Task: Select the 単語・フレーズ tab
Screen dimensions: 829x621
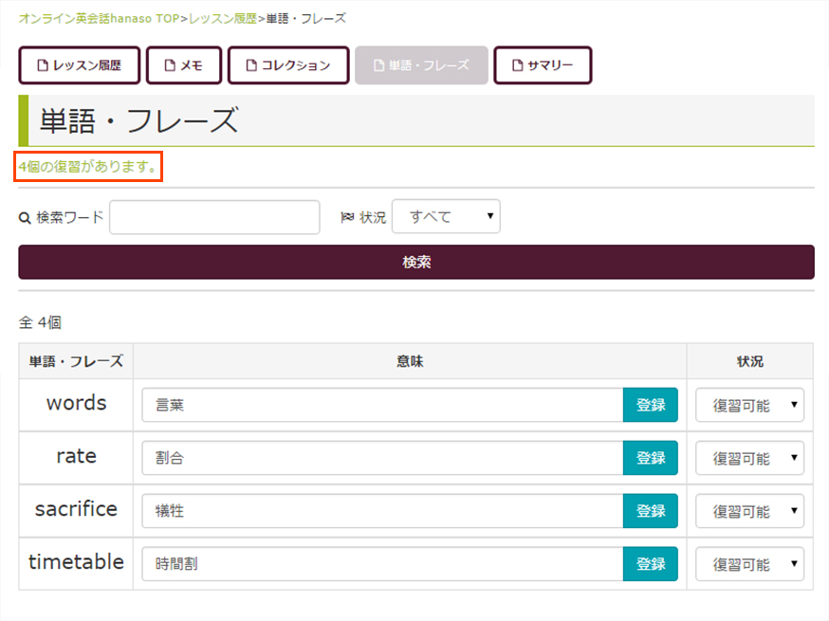Action: tap(421, 65)
